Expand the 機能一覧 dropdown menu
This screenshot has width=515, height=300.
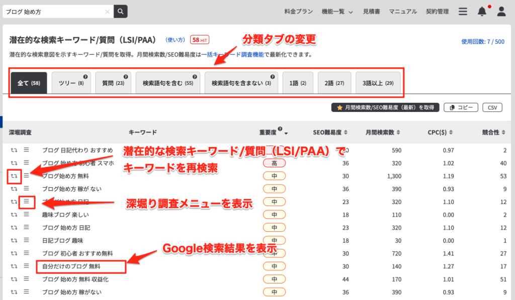337,12
